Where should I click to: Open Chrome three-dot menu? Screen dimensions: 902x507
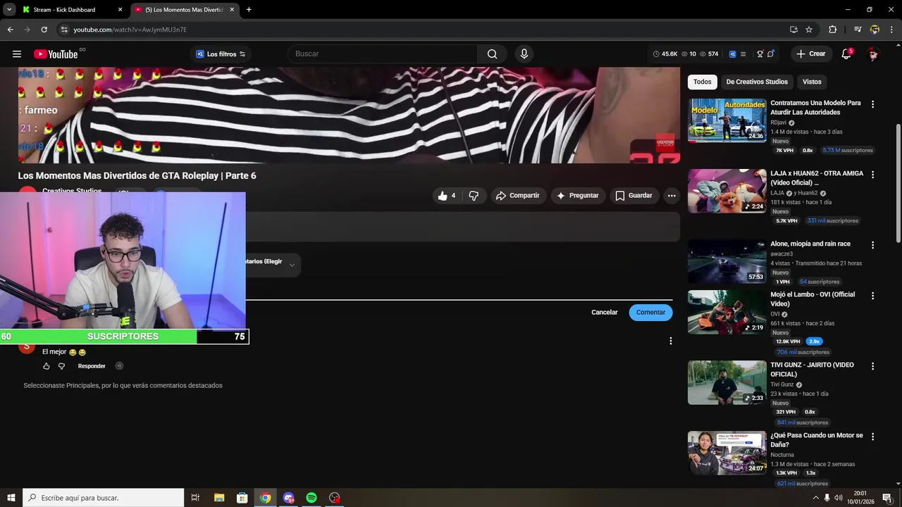[x=891, y=30]
